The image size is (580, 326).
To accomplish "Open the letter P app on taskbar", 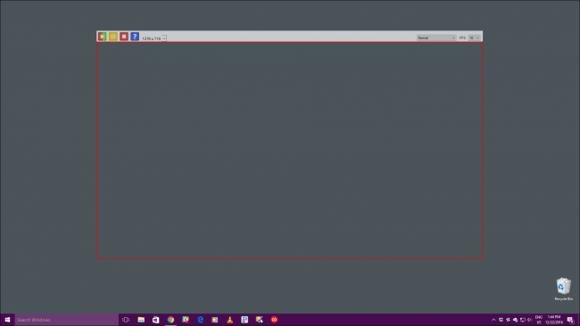I will coord(244,320).
